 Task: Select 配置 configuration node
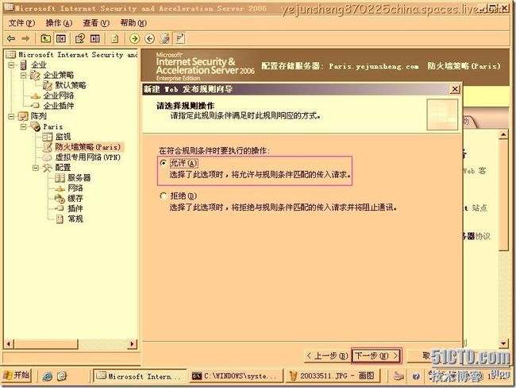coord(63,168)
